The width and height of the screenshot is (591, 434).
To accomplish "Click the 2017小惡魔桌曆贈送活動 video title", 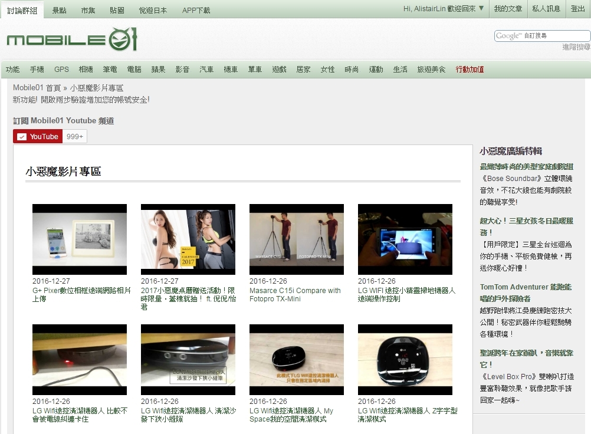I will click(x=189, y=299).
